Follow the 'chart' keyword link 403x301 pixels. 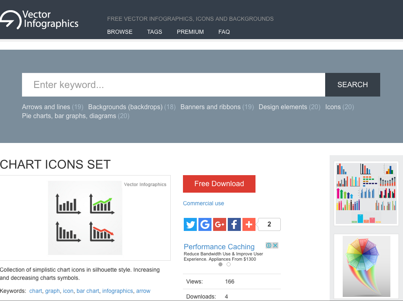35,291
